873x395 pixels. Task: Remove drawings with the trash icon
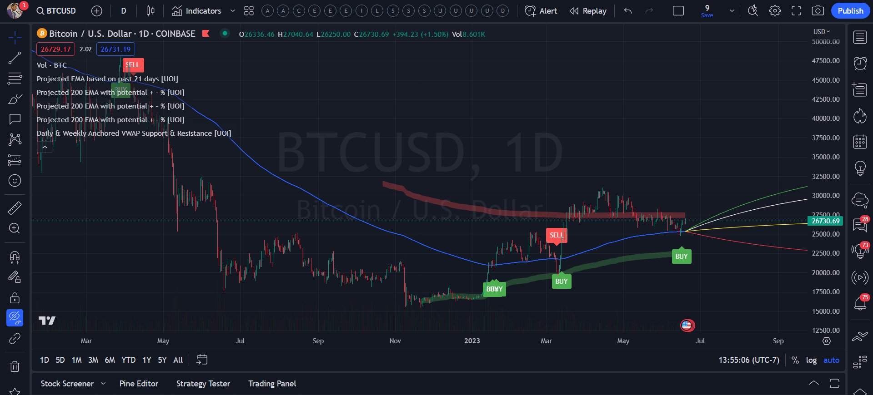coord(15,366)
